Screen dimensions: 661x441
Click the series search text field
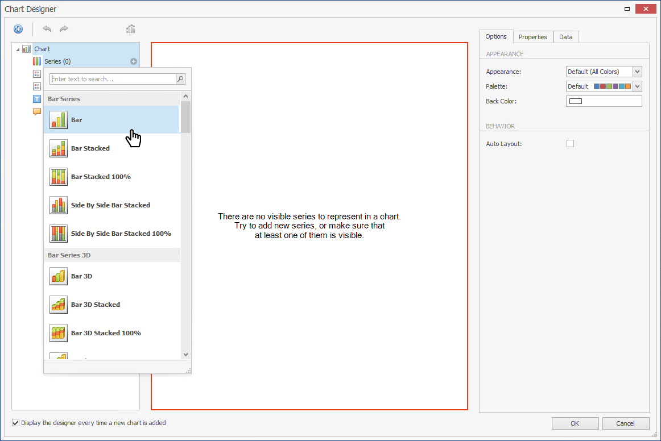[112, 79]
